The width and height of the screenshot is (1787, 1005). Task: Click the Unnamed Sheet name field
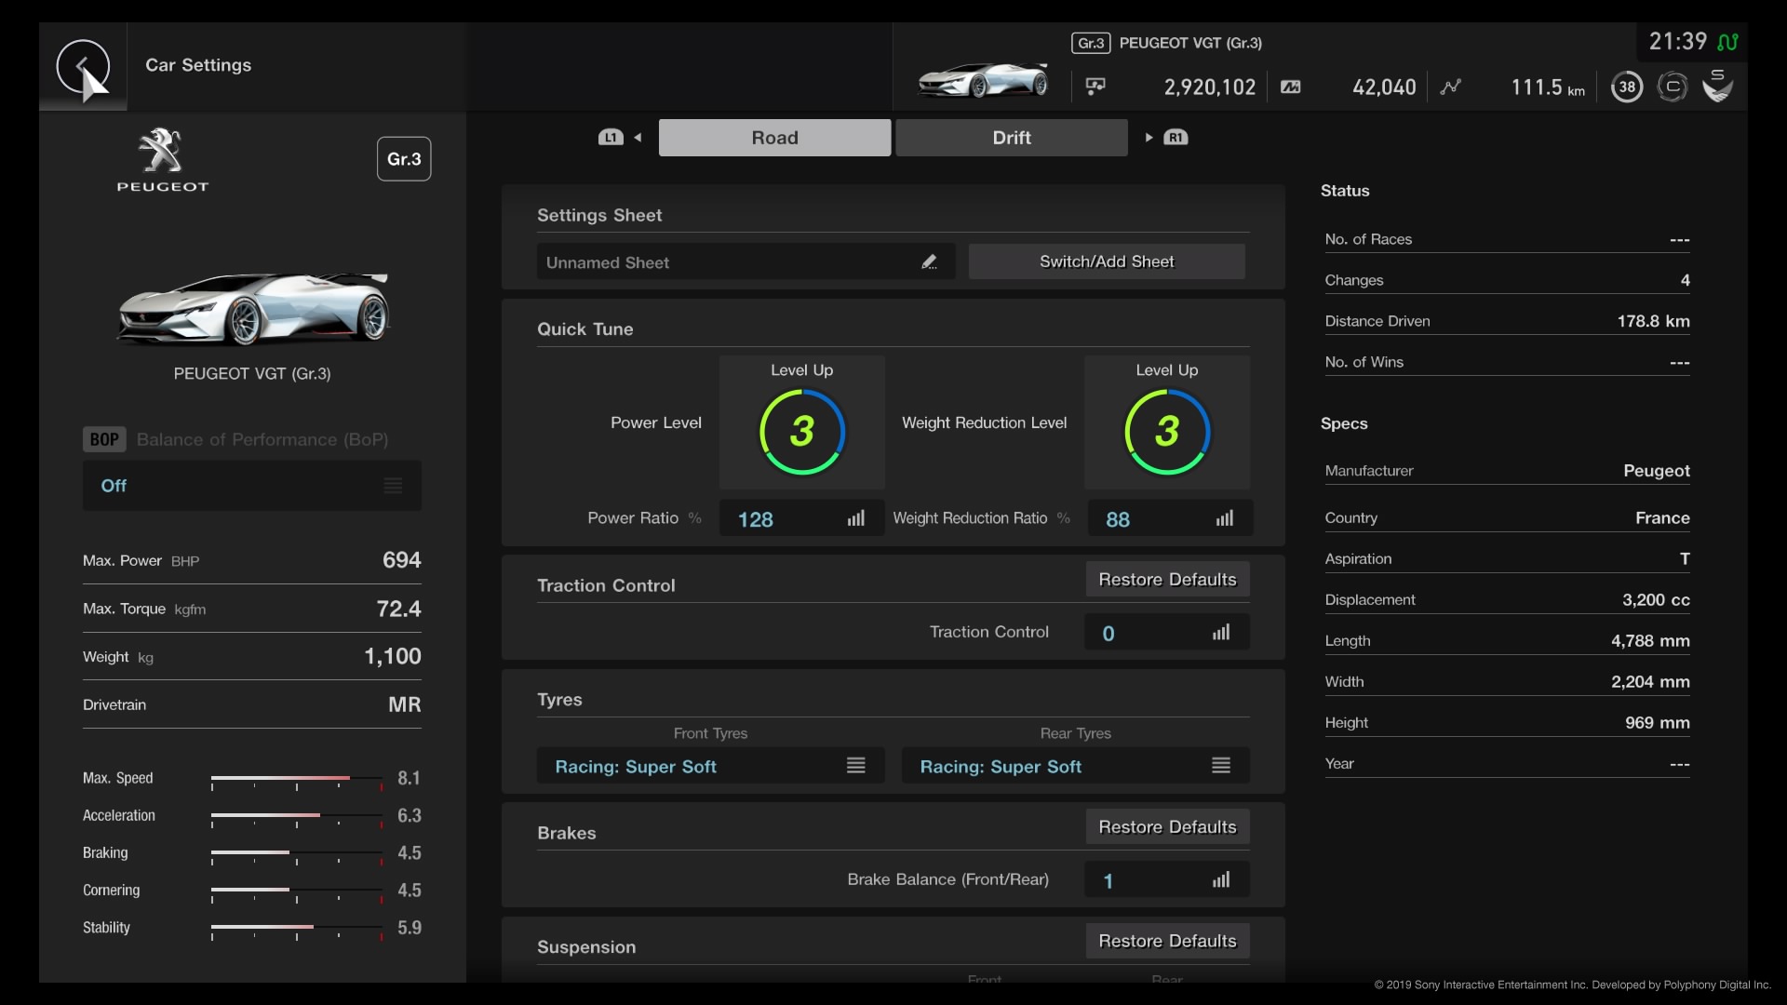click(746, 262)
